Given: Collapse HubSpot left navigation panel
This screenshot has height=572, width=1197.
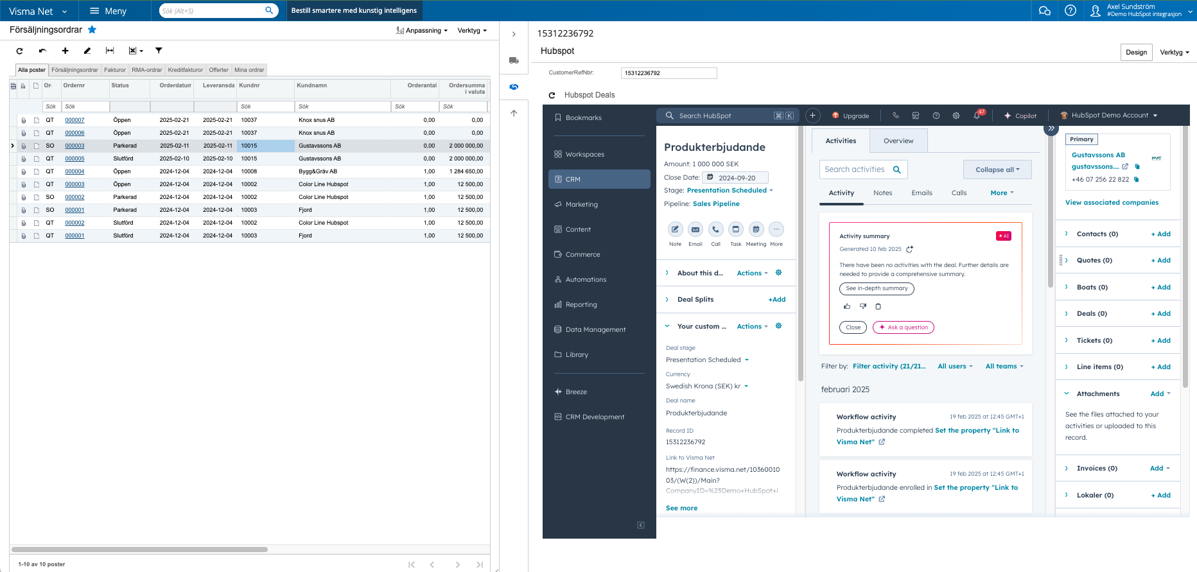Looking at the screenshot, I should point(641,525).
